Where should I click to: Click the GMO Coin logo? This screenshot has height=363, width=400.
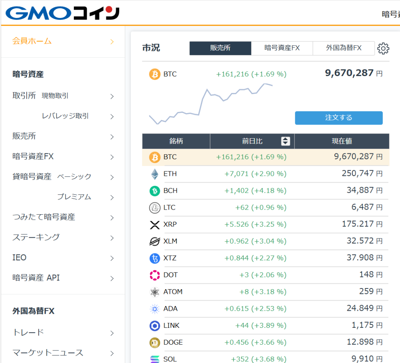pos(62,13)
